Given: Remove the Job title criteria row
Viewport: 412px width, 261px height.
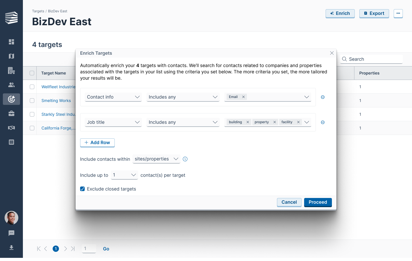Looking at the screenshot, I should tap(323, 122).
